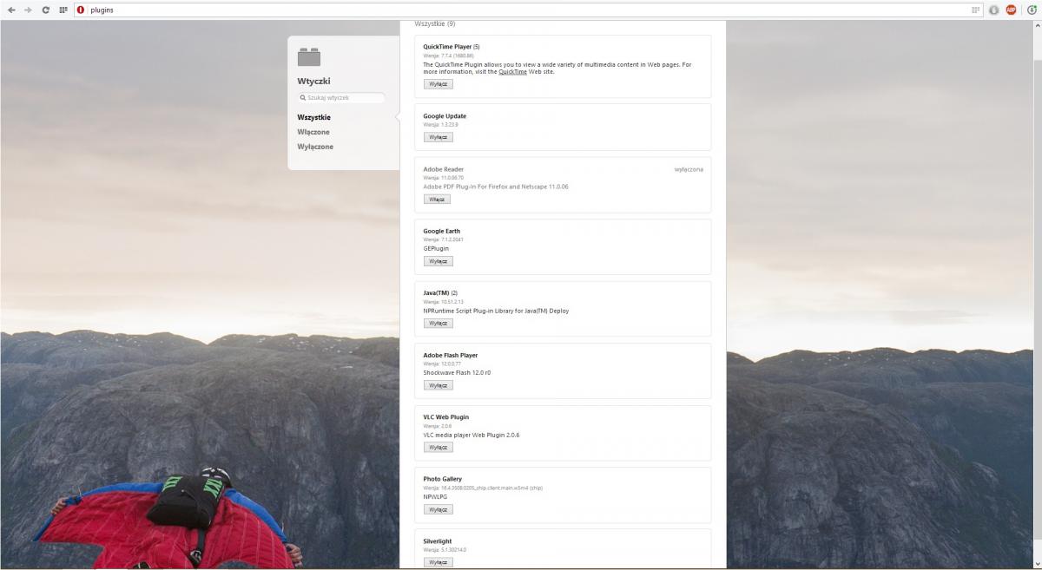This screenshot has width=1042, height=570.
Task: Open Speed Dial grid icon beside reload
Action: pyautogui.click(x=63, y=10)
